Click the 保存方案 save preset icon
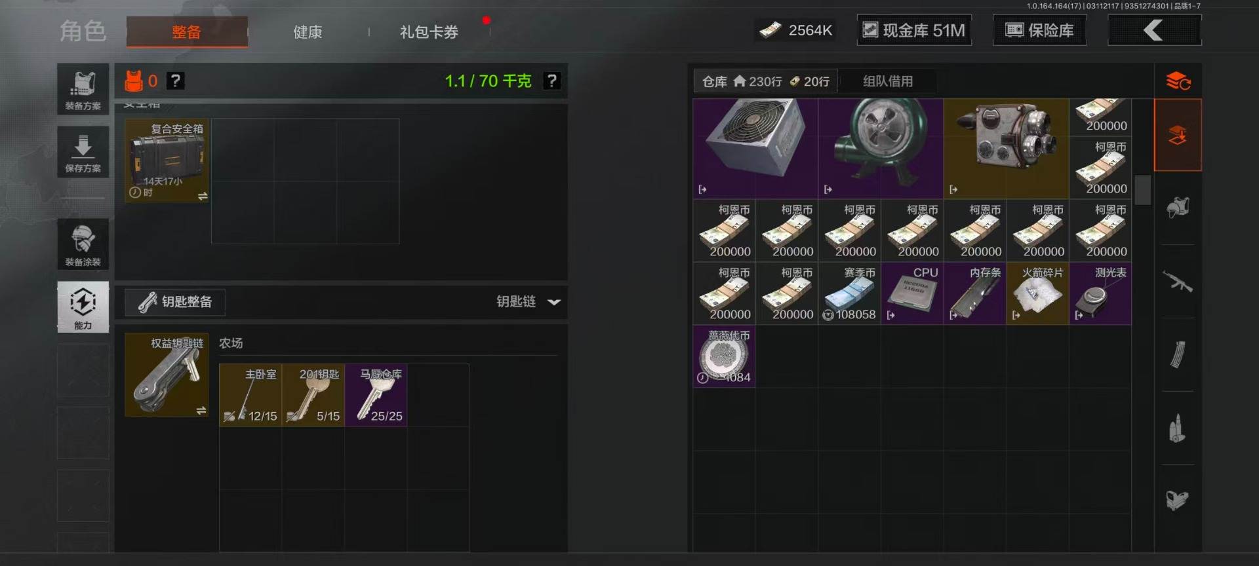 coord(83,152)
